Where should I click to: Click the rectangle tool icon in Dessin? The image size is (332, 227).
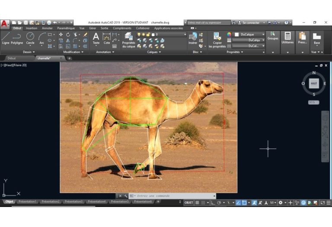coord(50,34)
